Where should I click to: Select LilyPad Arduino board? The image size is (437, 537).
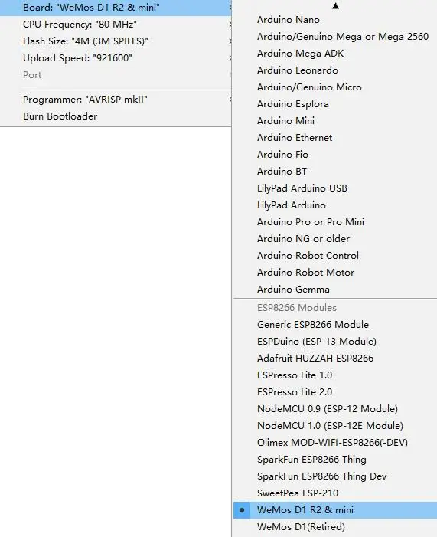(x=335, y=205)
